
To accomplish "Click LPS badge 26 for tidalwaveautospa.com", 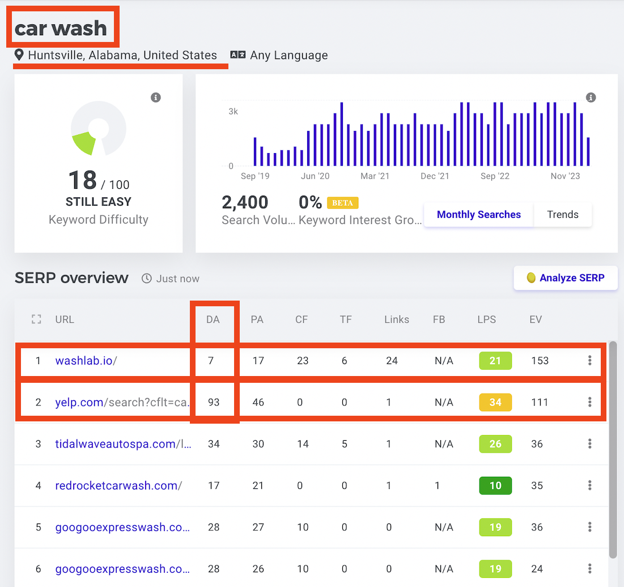I will (x=495, y=444).
